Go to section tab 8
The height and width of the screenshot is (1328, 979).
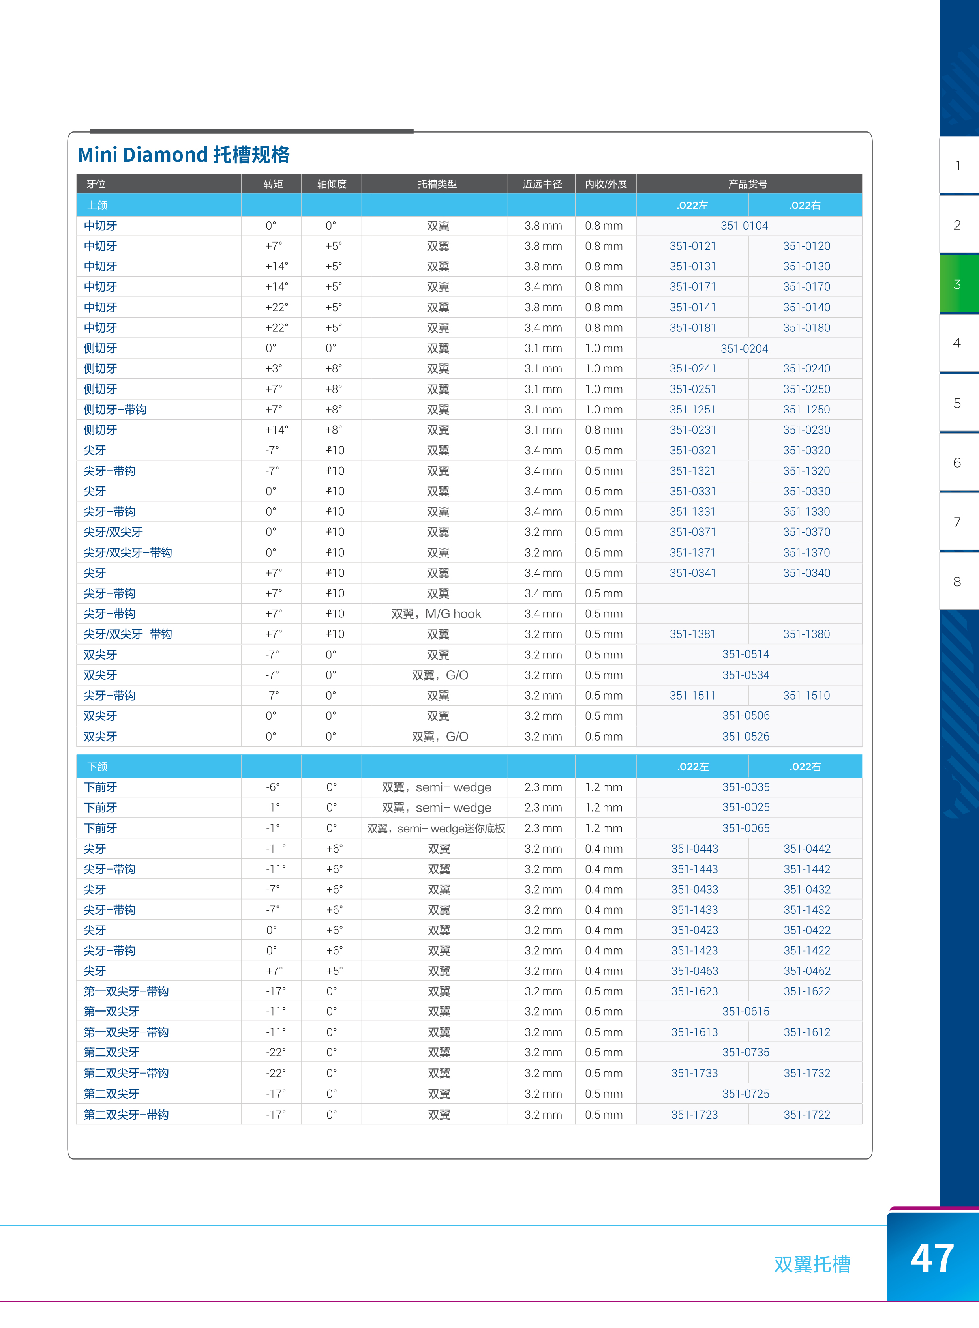(x=958, y=582)
